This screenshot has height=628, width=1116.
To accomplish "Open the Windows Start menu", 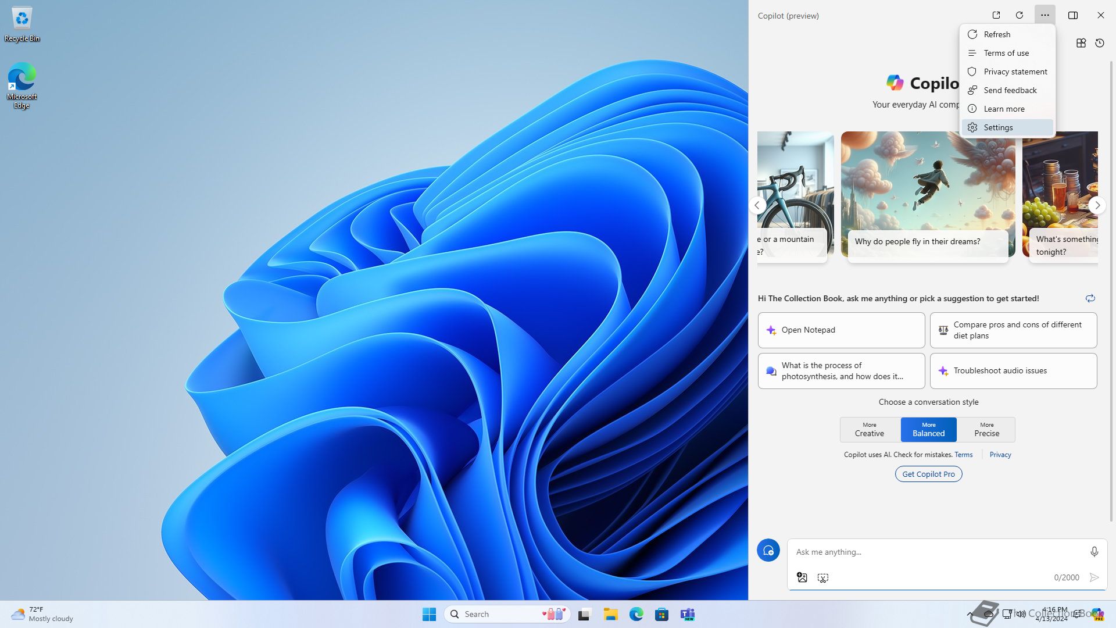I will click(x=429, y=614).
